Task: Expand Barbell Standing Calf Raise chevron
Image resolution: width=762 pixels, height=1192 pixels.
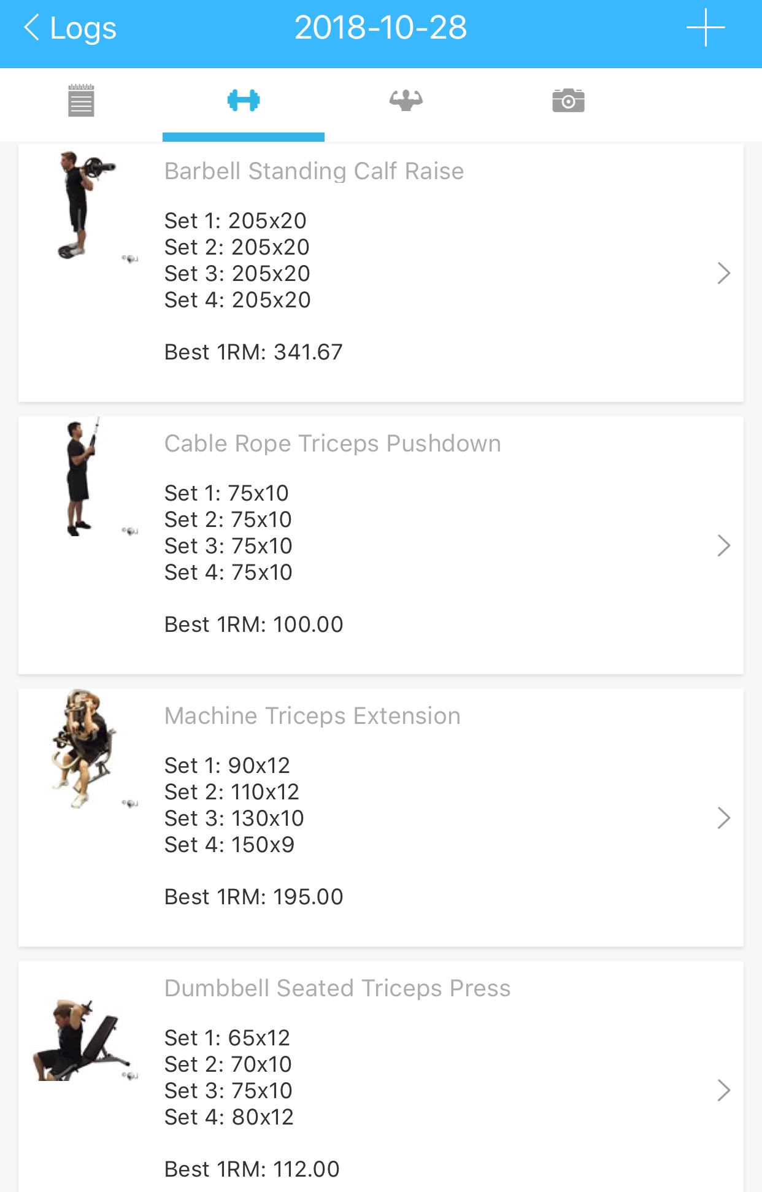Action: point(723,274)
